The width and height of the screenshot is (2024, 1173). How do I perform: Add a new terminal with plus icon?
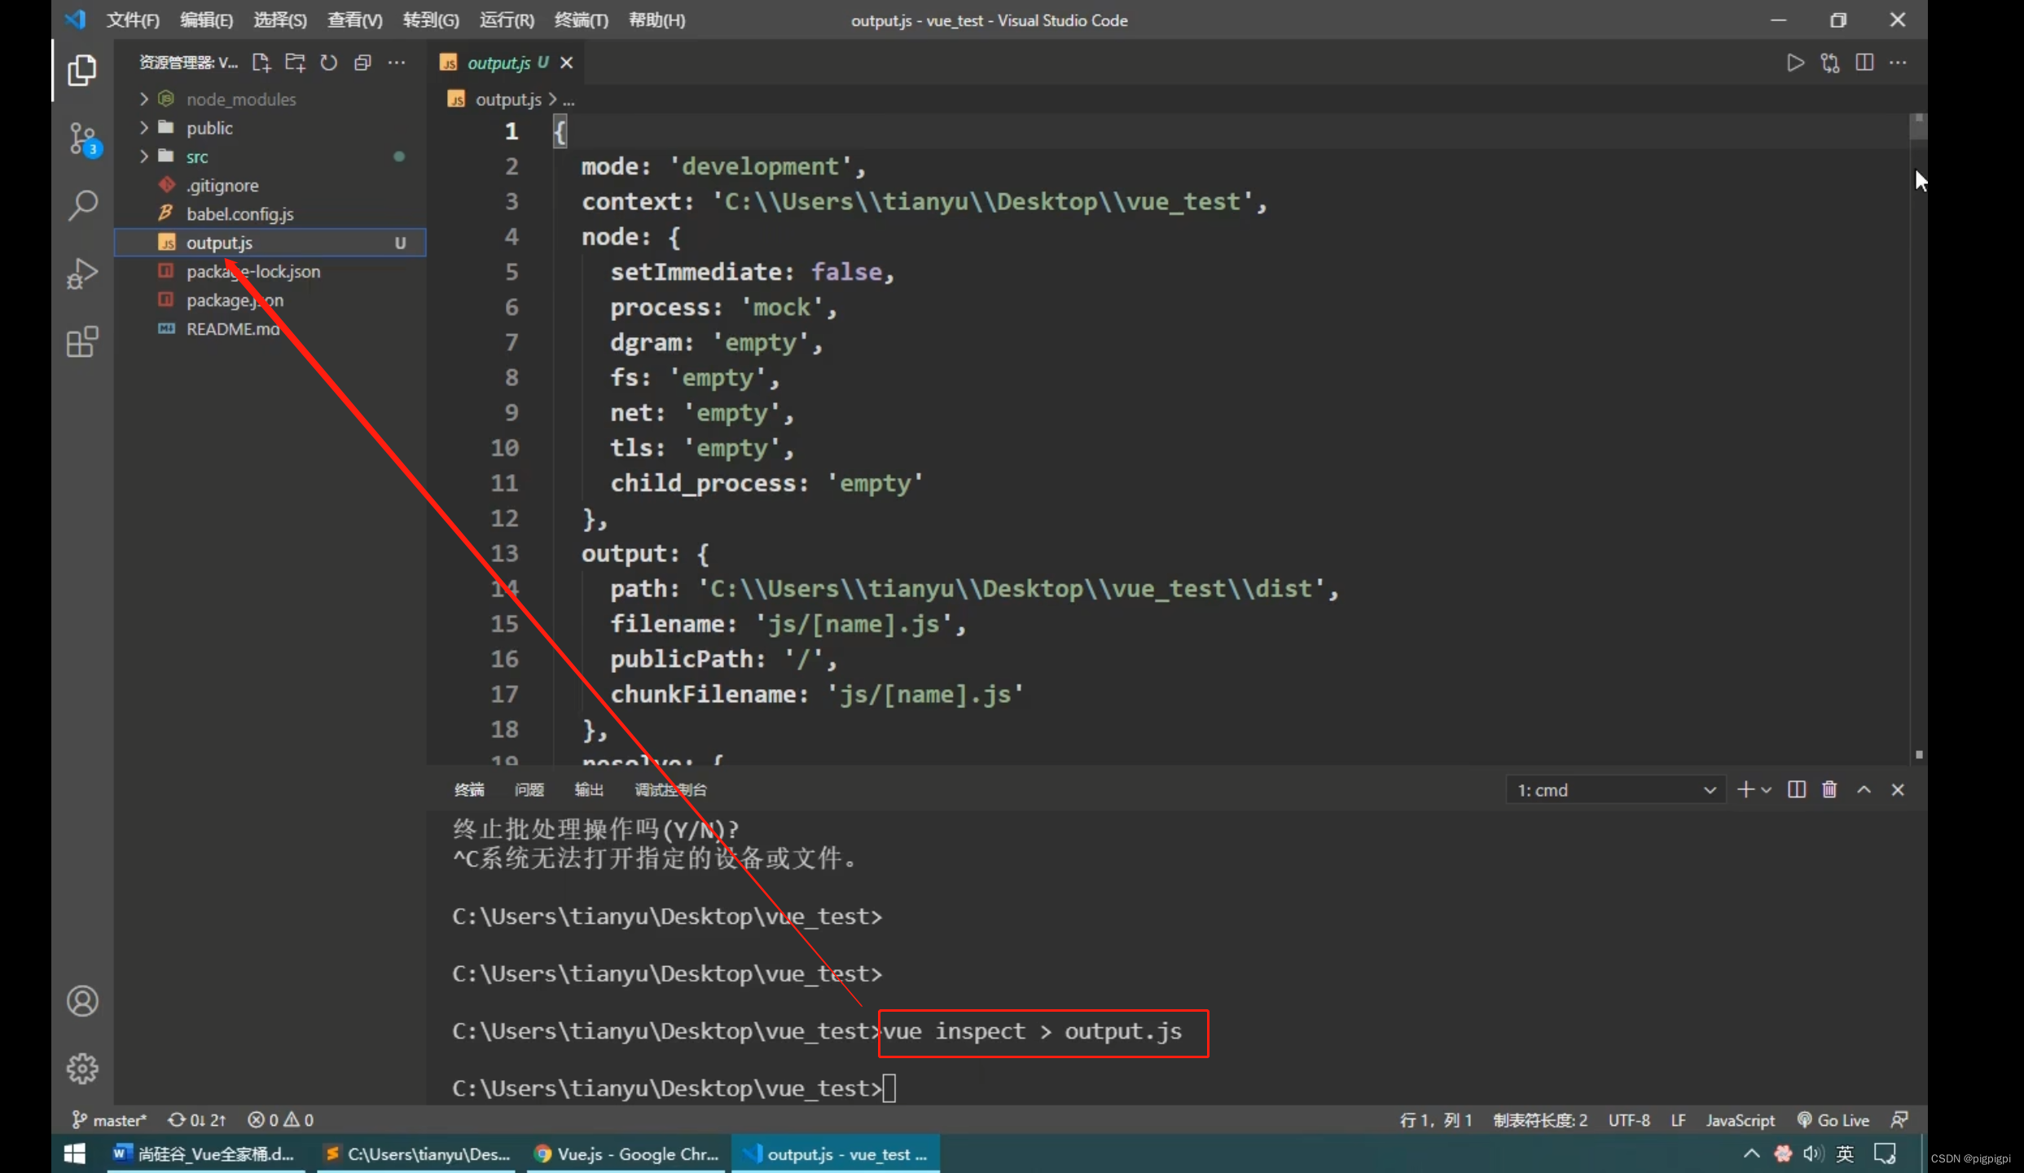coord(1745,789)
